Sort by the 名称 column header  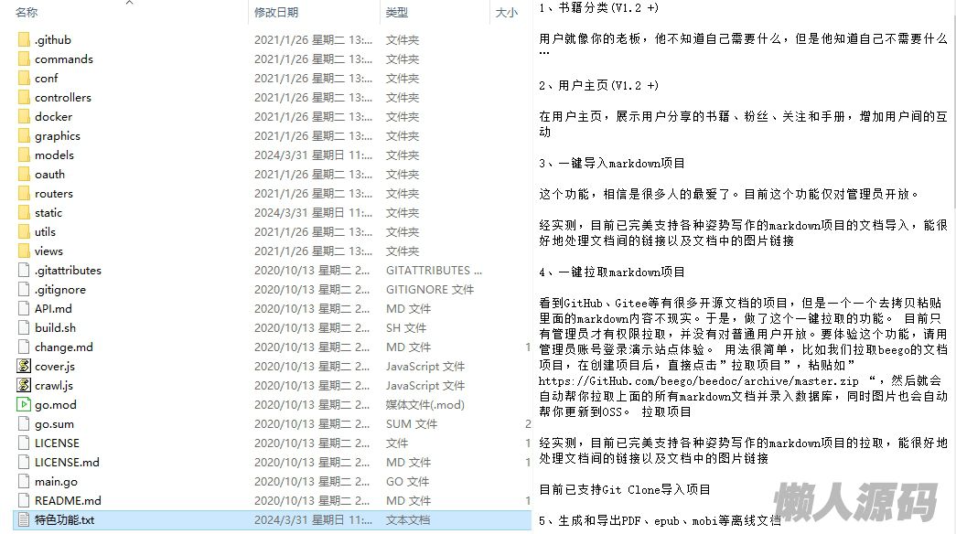27,12
